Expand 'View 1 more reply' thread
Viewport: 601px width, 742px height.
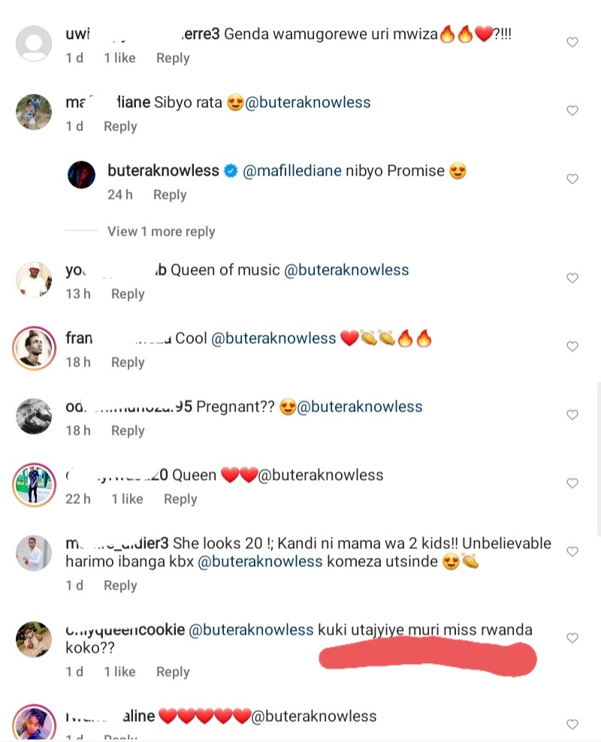[x=161, y=231]
